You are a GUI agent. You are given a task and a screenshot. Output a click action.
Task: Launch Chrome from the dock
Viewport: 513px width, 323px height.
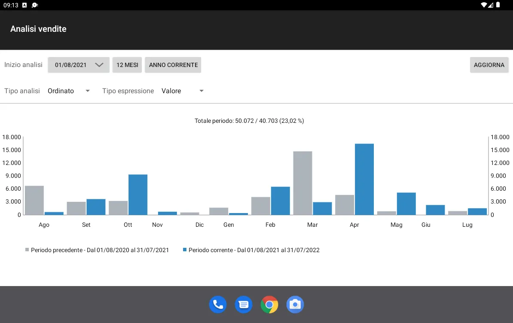[269, 305]
